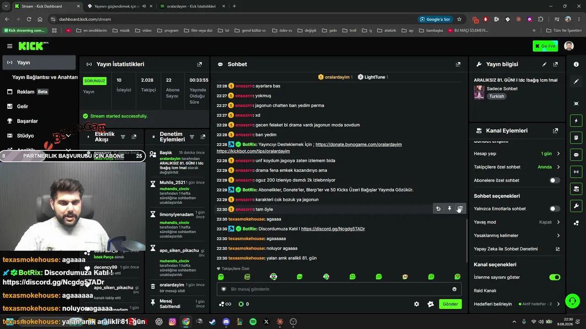Pop out the Etkinlik Akışı panel
Viewport: 586px width, 329px height.
[134, 137]
